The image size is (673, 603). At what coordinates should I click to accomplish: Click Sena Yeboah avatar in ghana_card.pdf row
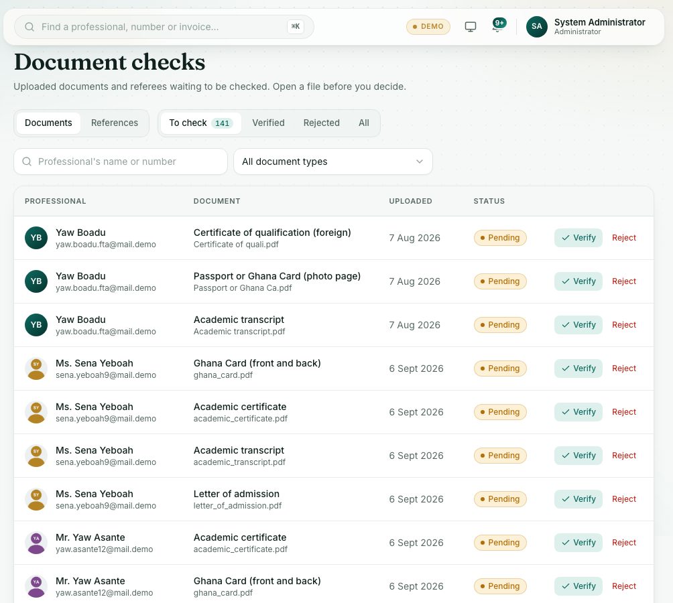[36, 368]
